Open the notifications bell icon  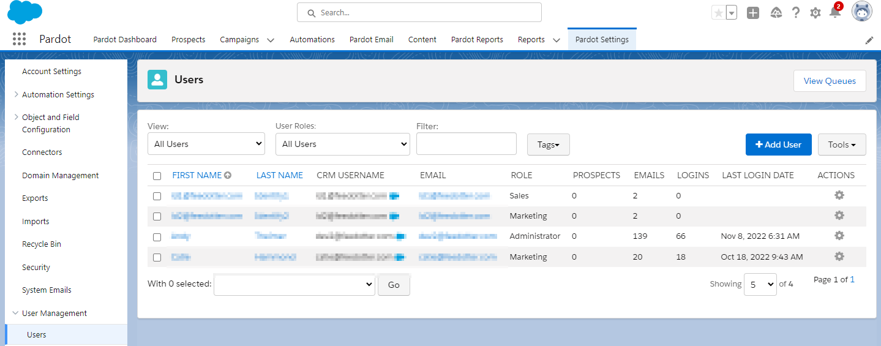coord(835,12)
